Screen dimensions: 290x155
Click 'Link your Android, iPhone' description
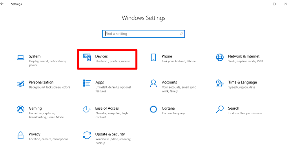coord(179,61)
